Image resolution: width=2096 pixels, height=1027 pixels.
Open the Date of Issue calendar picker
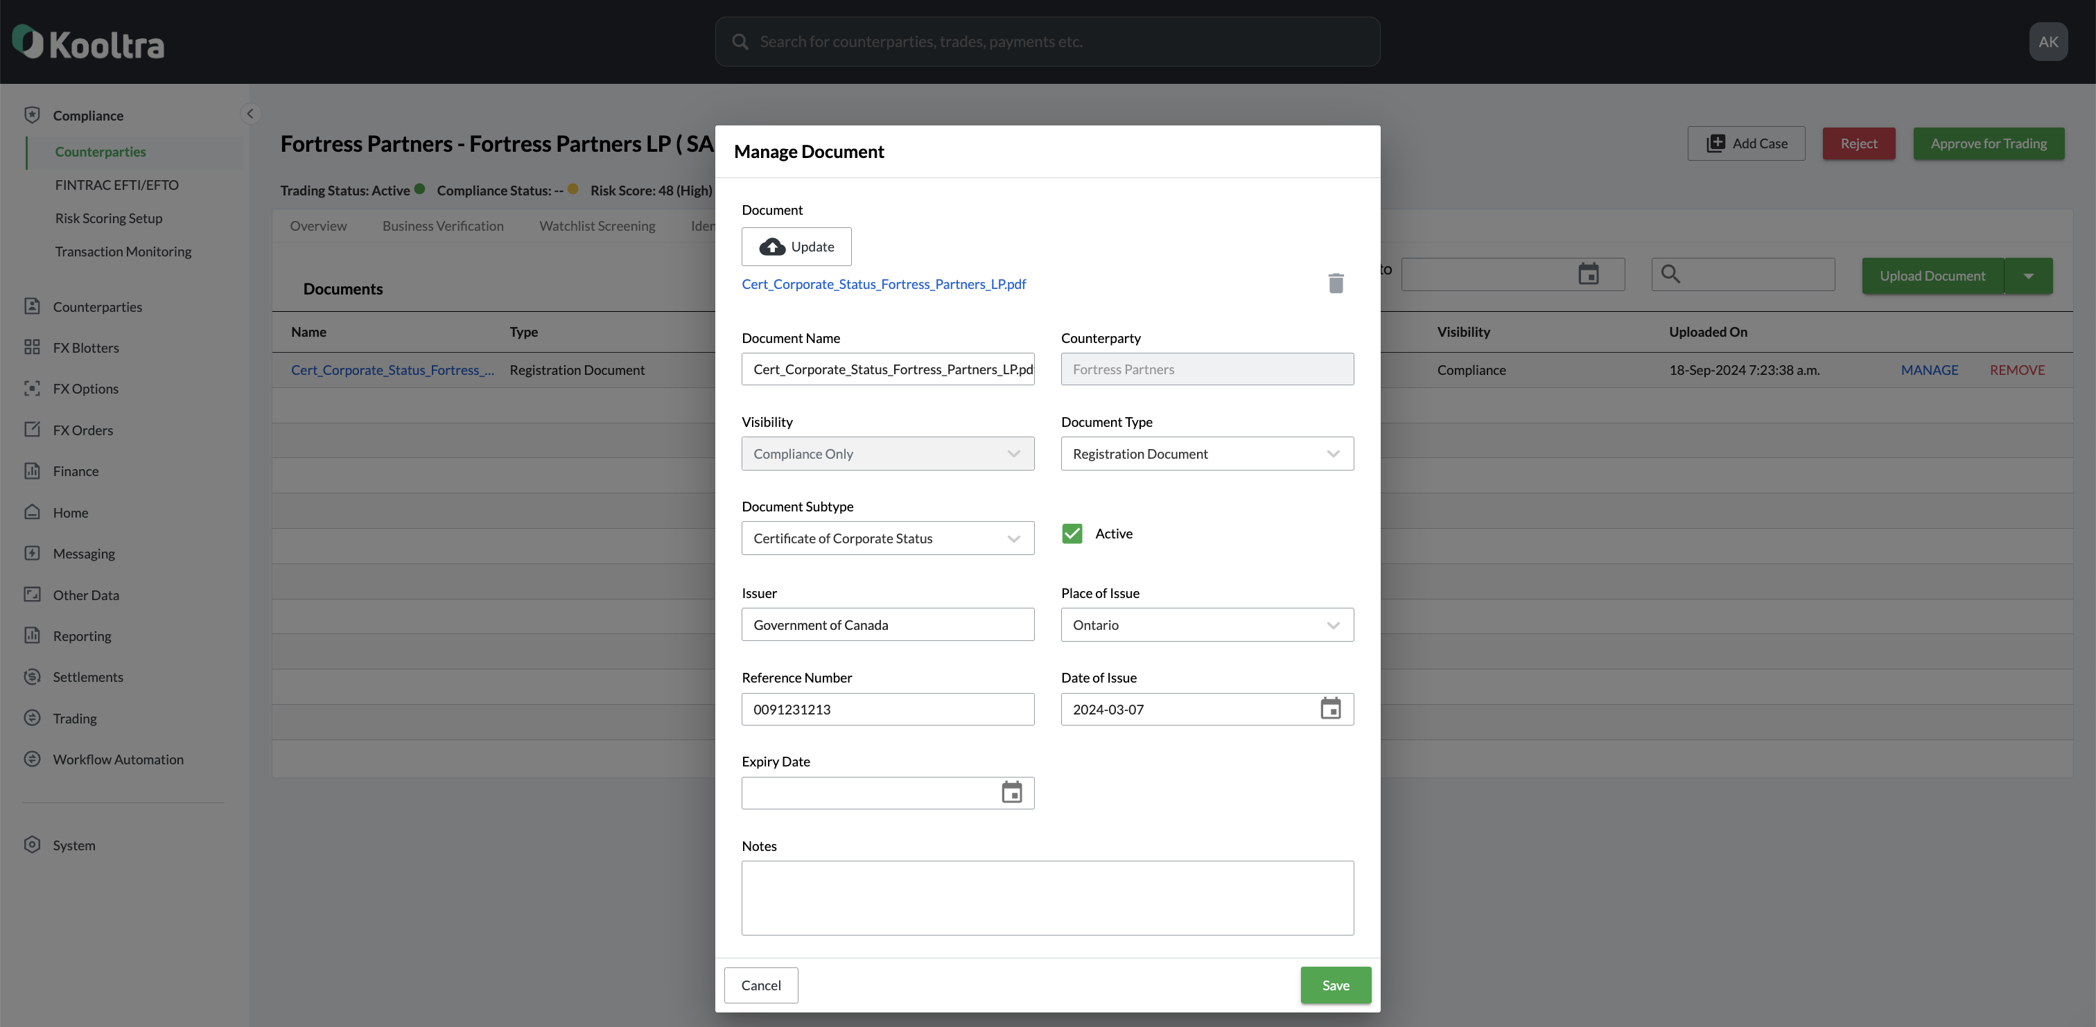pos(1330,709)
